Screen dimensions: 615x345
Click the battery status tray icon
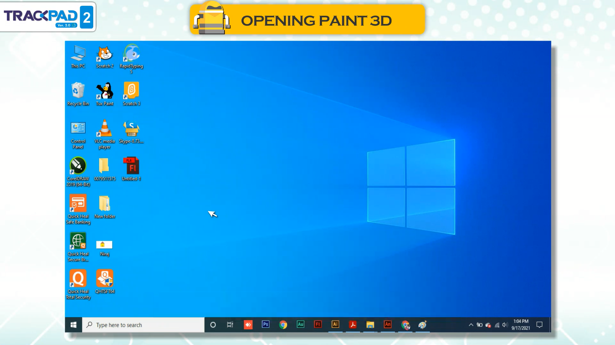click(480, 325)
